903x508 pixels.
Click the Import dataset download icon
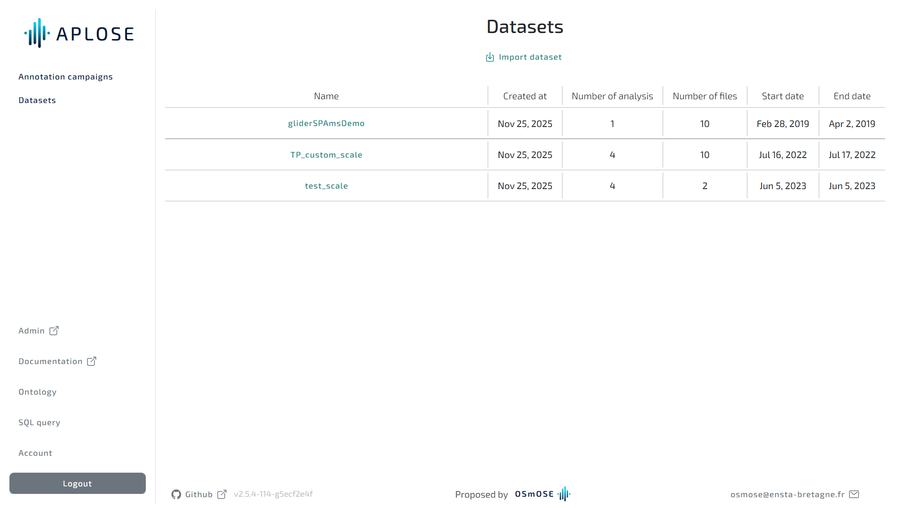[490, 57]
